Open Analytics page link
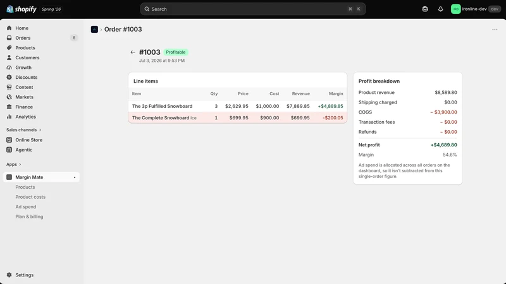506x284 pixels. tap(25, 117)
